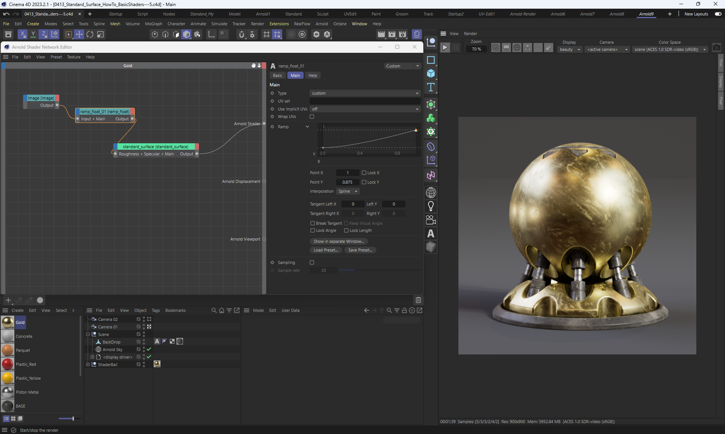Enable the Wrap UVs checkbox
This screenshot has height=434, width=725.
tap(312, 117)
